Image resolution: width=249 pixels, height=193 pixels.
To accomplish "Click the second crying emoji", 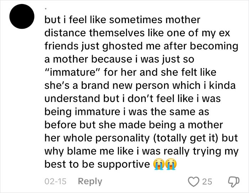I will (170, 165).
